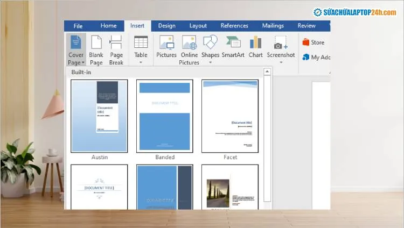Insert a SmartArt graphic
The height and width of the screenshot is (228, 404).
[233, 47]
